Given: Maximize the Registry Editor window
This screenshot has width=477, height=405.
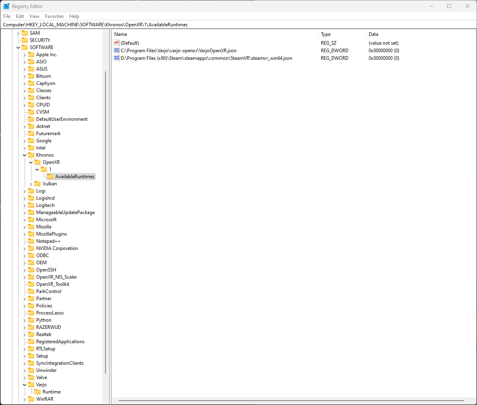Looking at the screenshot, I should coord(449,6).
